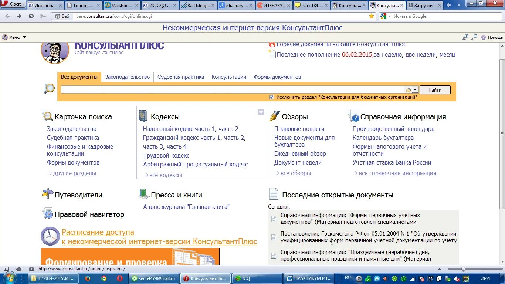Open the Производственный календарь link
Viewport: 505px width, 284px height.
[393, 129]
